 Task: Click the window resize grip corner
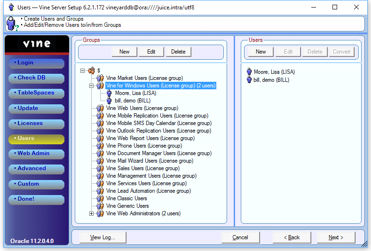[x=365, y=243]
